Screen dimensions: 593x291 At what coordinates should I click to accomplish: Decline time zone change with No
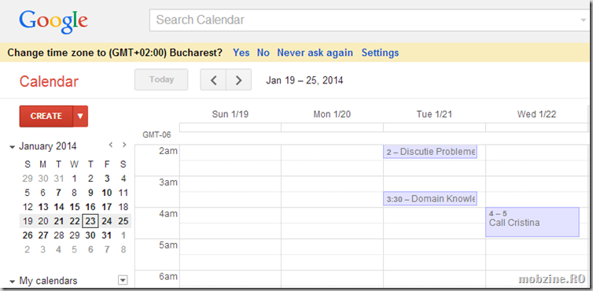coord(263,53)
